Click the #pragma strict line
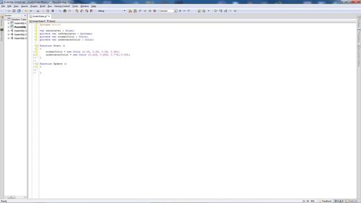The height and width of the screenshot is (203, 361). click(50, 25)
